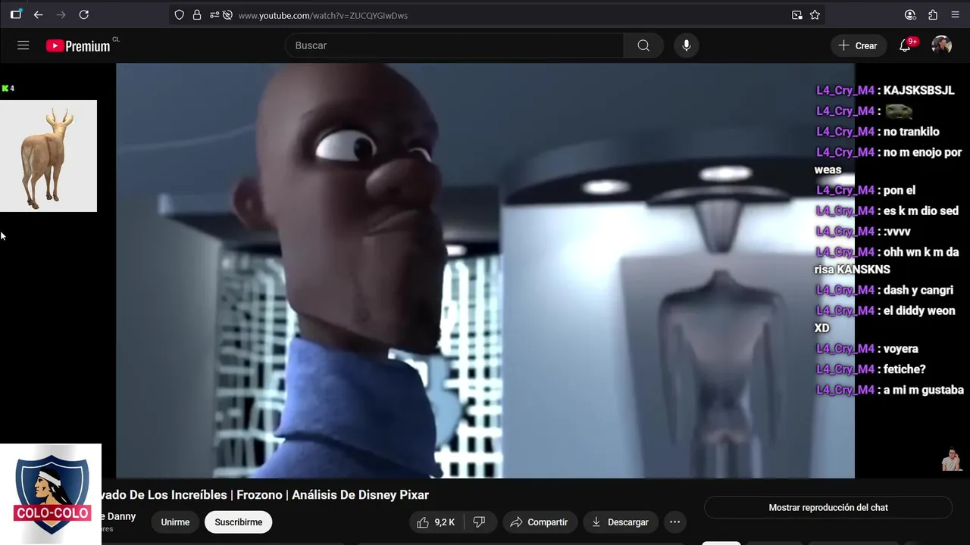Open the browser hamburger menu

coord(955,14)
